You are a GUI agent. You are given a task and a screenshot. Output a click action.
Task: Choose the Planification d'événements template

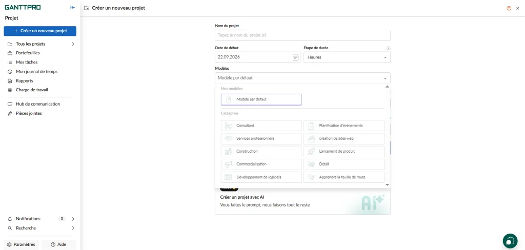[x=344, y=126]
